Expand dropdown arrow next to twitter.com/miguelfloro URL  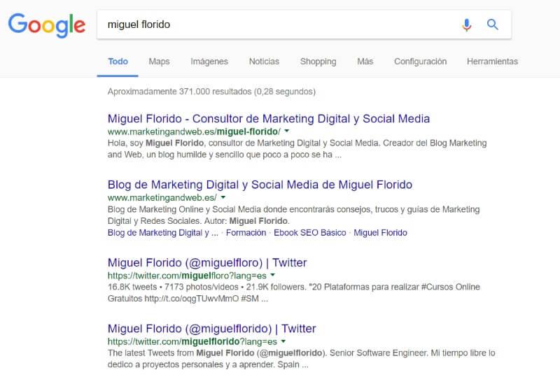click(272, 275)
